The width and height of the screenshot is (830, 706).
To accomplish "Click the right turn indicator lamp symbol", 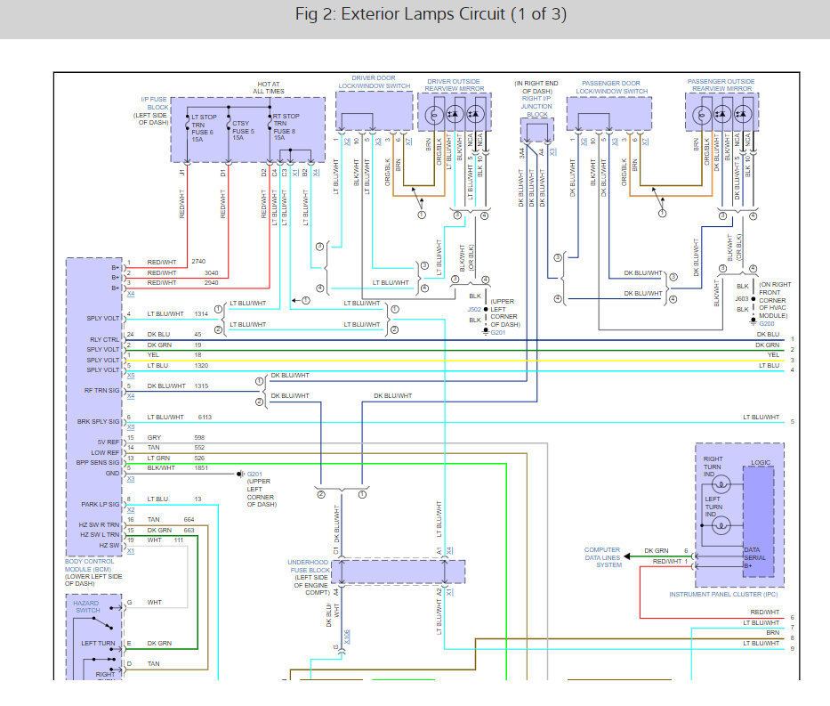I will (x=721, y=484).
